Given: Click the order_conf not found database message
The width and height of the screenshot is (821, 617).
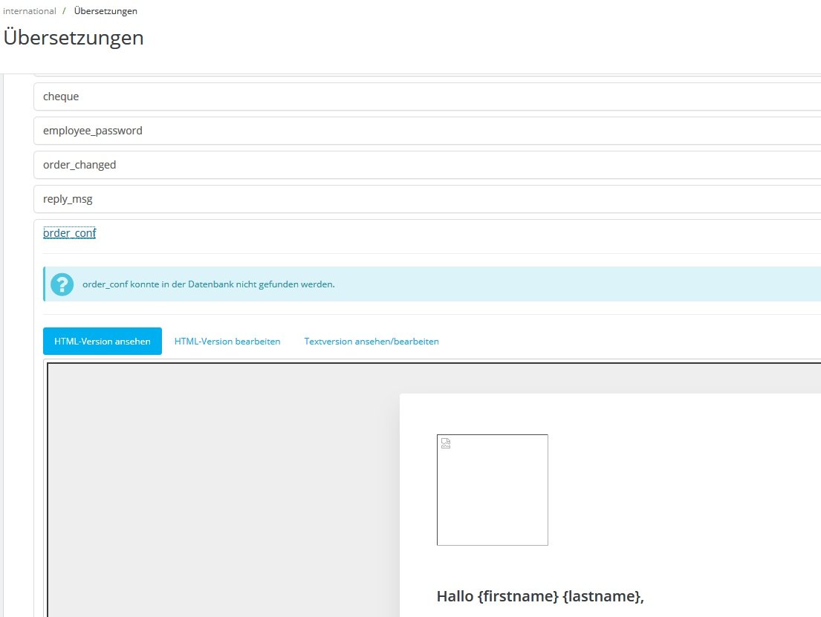Looking at the screenshot, I should [208, 284].
